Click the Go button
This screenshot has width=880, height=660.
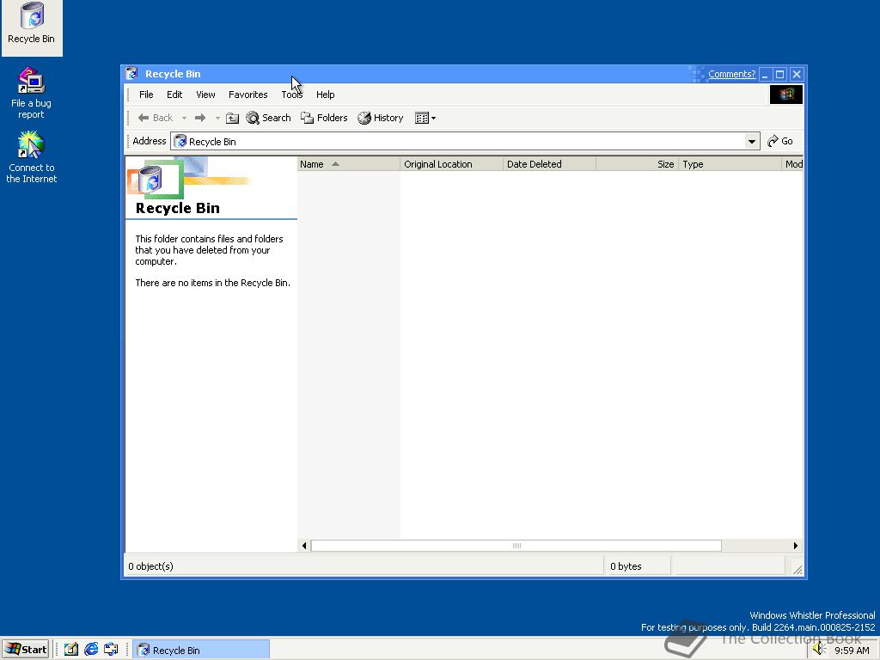pyautogui.click(x=780, y=141)
